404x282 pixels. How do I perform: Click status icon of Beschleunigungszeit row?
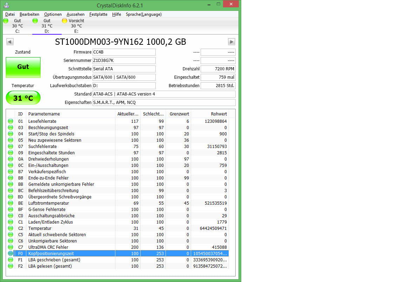(x=11, y=127)
